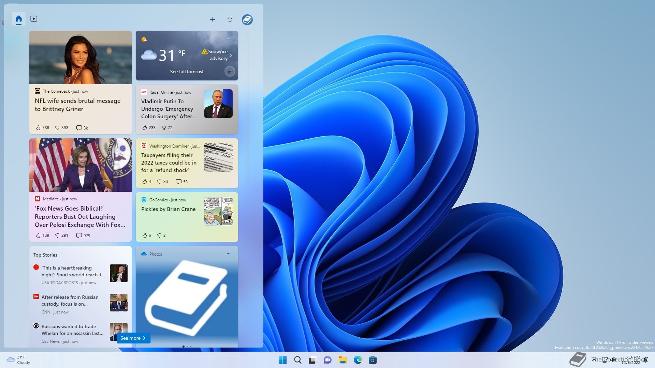Click the Nancy Pelosi news photo

point(81,165)
